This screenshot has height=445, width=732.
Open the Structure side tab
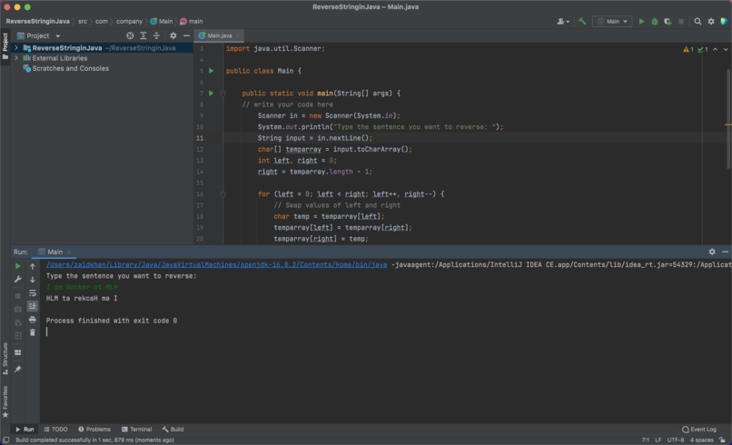[x=5, y=359]
